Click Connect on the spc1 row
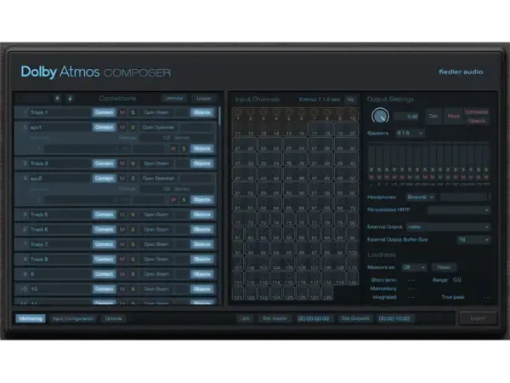Screen dimensions: 510x383 pos(104,128)
